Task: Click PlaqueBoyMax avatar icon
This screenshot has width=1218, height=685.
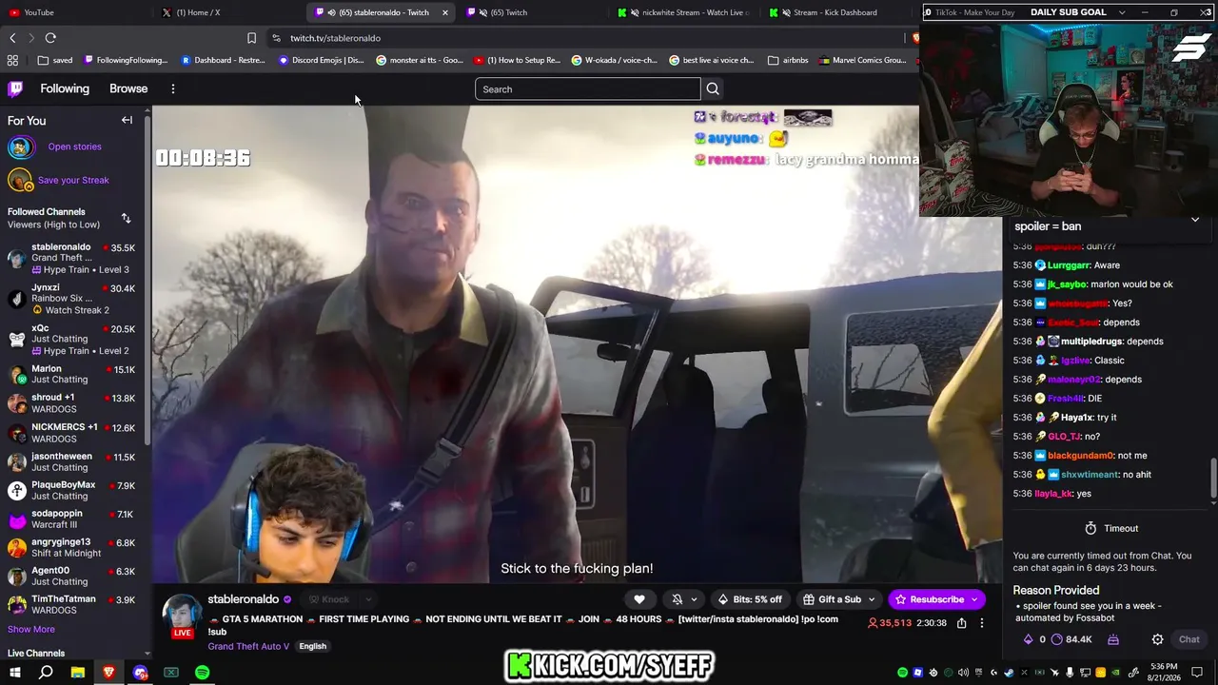Action: [16, 491]
